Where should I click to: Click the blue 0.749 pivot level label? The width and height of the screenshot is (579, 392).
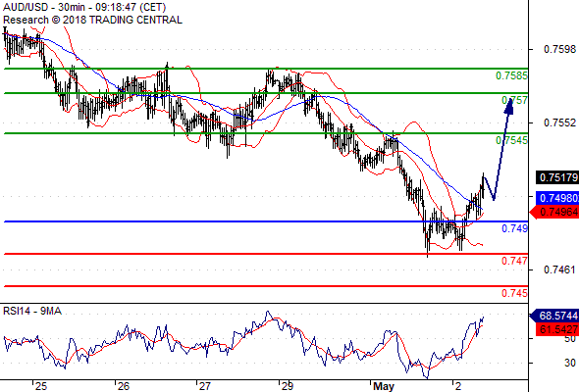click(514, 228)
